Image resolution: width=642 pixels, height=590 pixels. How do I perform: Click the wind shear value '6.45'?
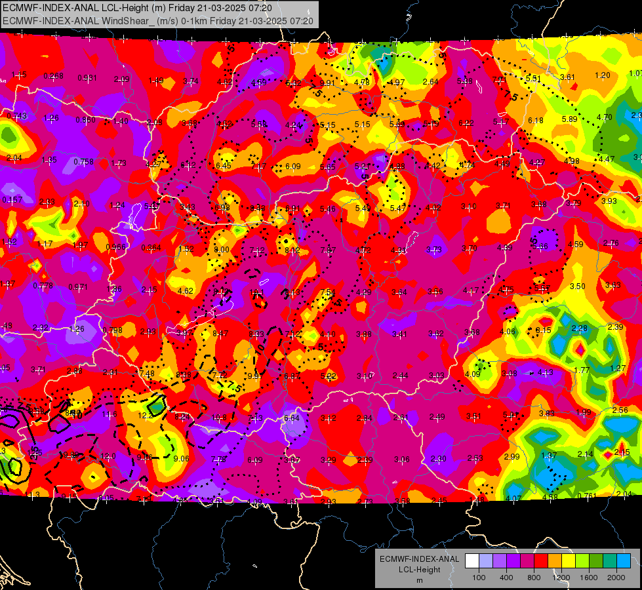pos(223,165)
